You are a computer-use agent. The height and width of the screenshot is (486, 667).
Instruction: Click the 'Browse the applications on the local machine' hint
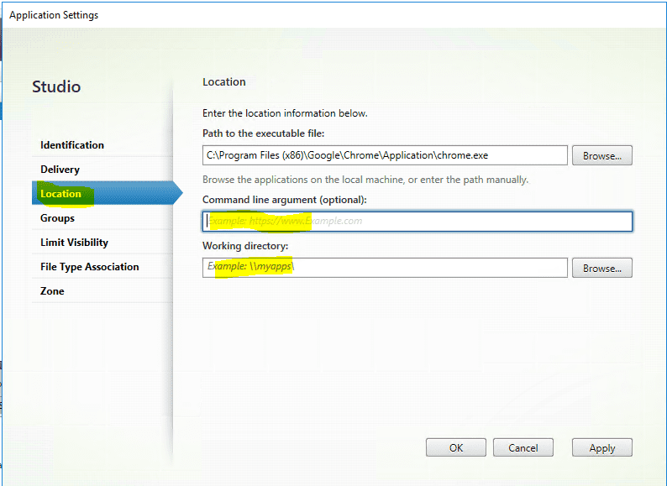[365, 180]
